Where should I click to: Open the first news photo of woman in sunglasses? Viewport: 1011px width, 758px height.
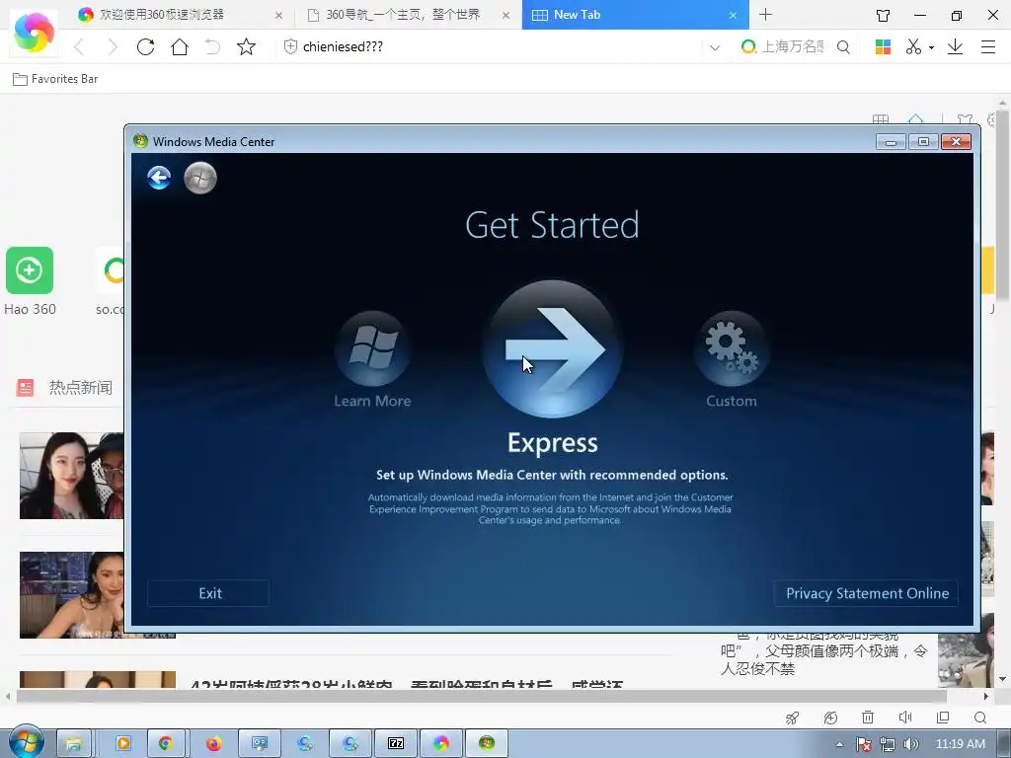[x=71, y=476]
